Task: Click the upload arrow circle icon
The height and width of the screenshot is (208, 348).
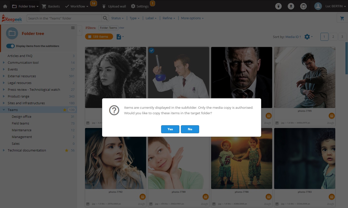Action: (278, 6)
